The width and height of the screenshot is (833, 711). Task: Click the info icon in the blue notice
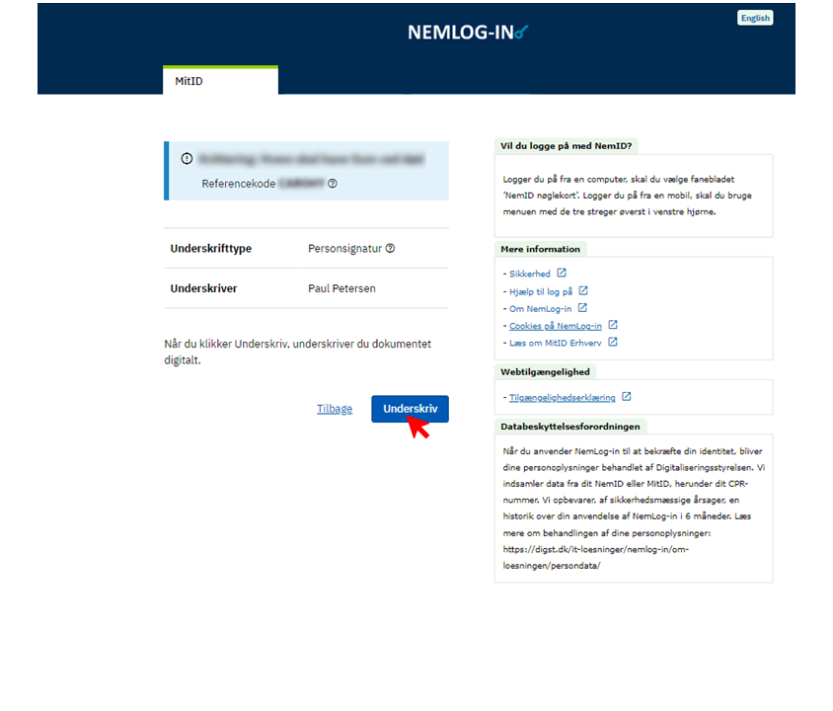pyautogui.click(x=187, y=158)
